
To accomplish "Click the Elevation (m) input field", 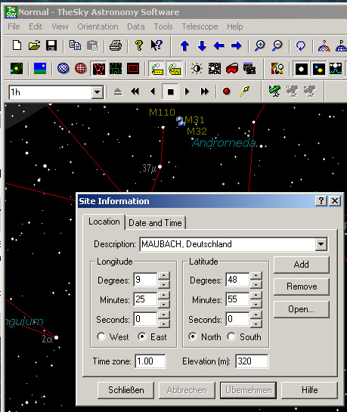I will click(252, 361).
